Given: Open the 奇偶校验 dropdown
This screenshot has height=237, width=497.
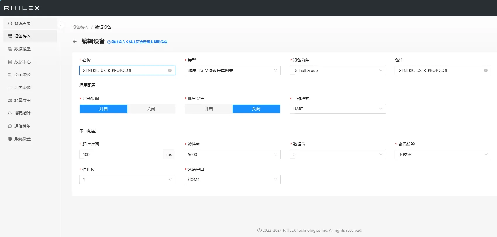Looking at the screenshot, I should pyautogui.click(x=443, y=154).
